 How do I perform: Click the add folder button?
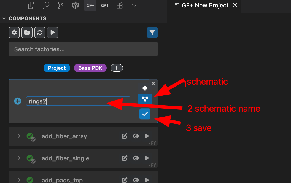pos(27,33)
